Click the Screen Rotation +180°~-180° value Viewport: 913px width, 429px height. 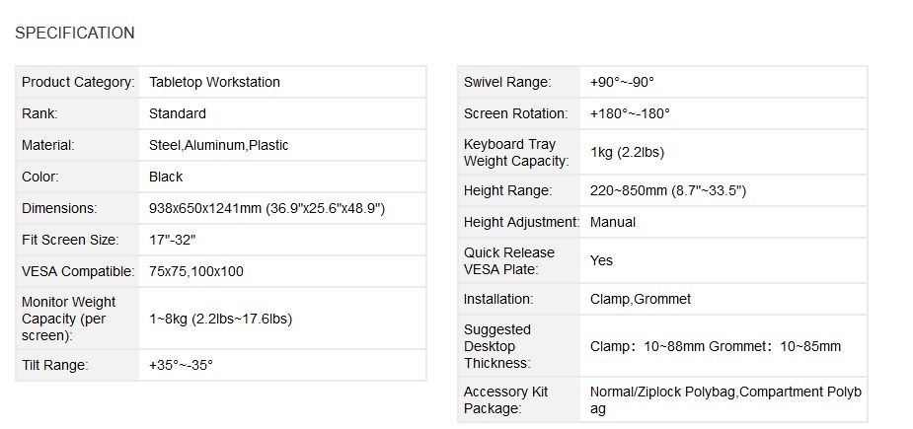point(630,113)
